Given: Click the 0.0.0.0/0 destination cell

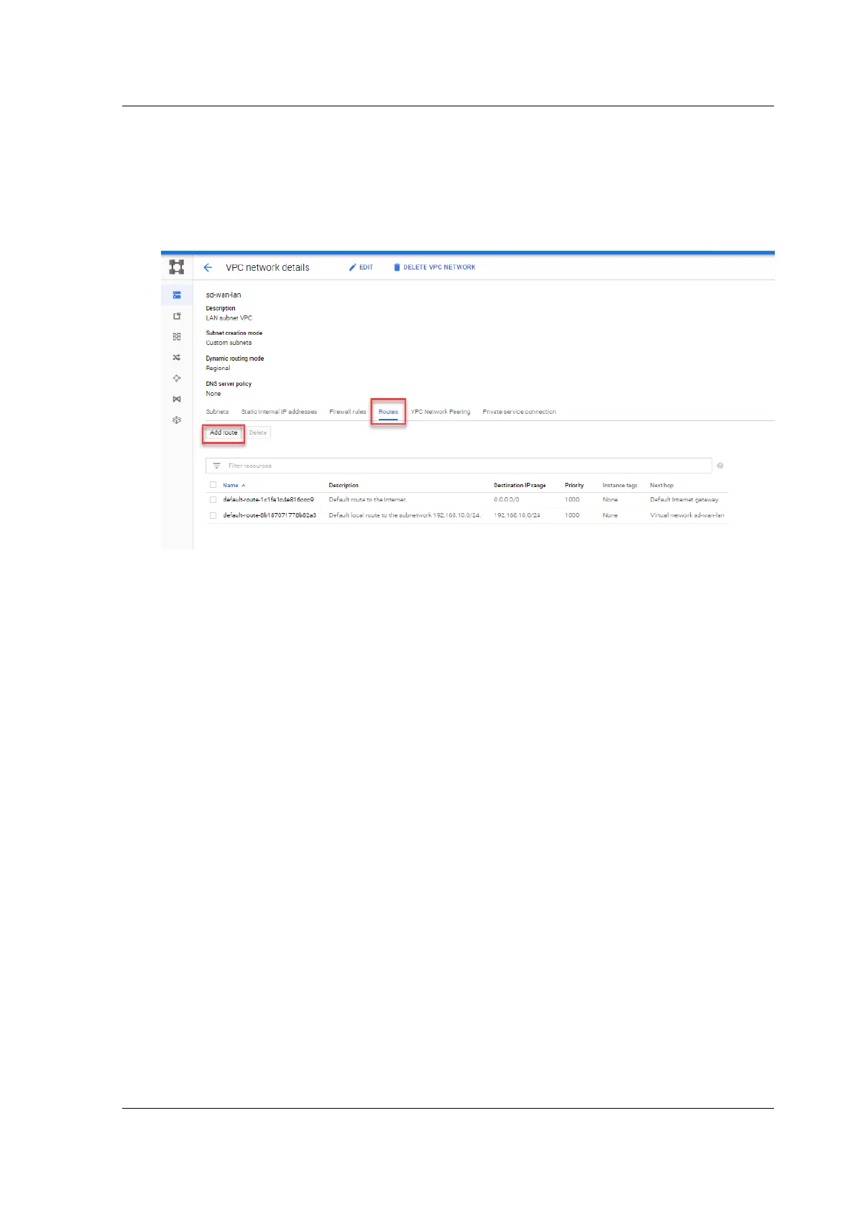Looking at the screenshot, I should 507,499.
